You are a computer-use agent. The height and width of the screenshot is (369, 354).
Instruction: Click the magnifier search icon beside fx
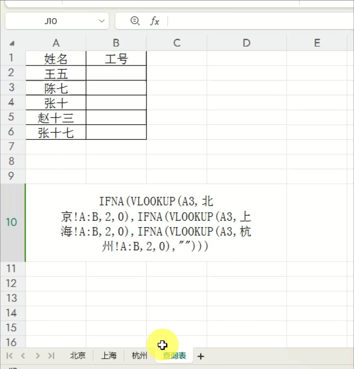point(135,21)
